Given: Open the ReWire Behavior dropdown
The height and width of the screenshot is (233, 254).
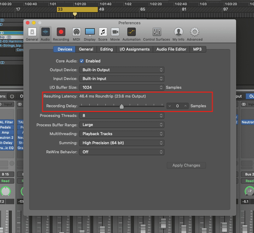Looking at the screenshot, I should 122,152.
